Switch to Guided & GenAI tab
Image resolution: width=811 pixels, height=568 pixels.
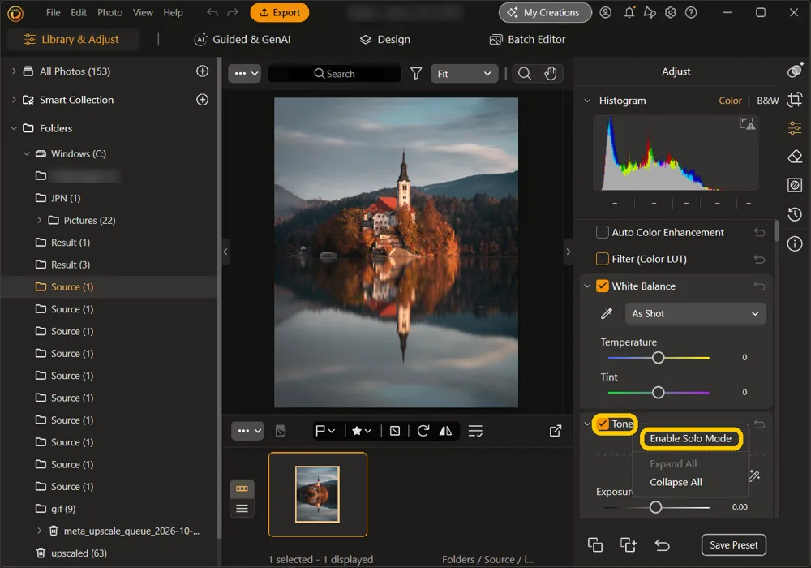tap(242, 39)
